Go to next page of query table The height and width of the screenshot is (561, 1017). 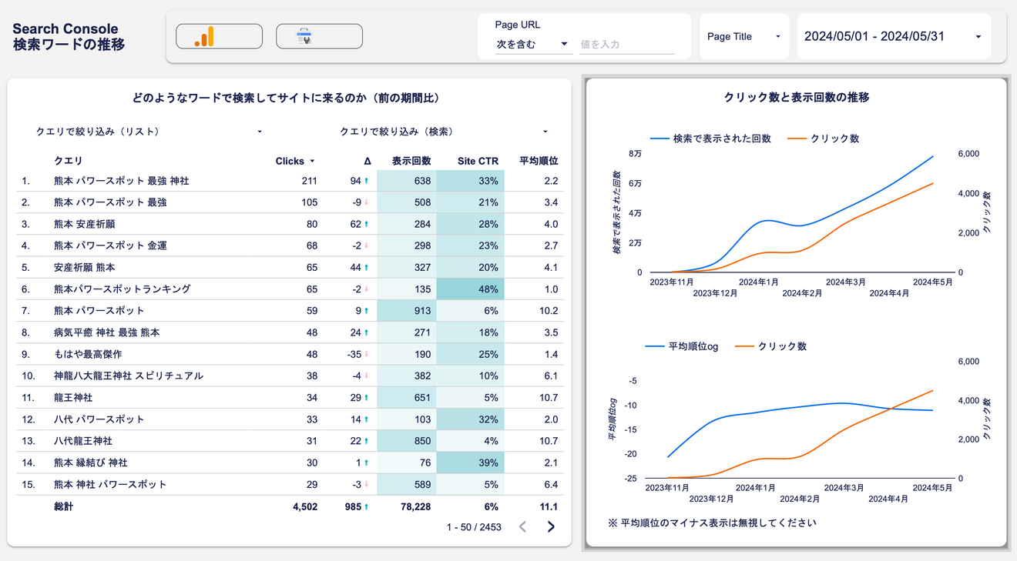(x=551, y=527)
